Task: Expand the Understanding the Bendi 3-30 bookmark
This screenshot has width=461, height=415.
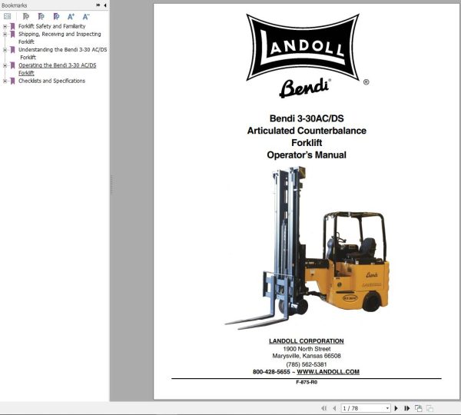Action: (5, 50)
